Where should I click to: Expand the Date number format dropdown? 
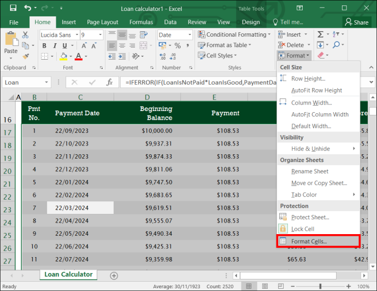coord(190,35)
